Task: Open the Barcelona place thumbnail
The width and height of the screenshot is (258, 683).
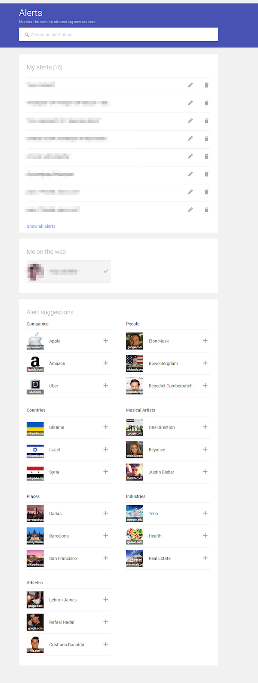Action: point(35,536)
